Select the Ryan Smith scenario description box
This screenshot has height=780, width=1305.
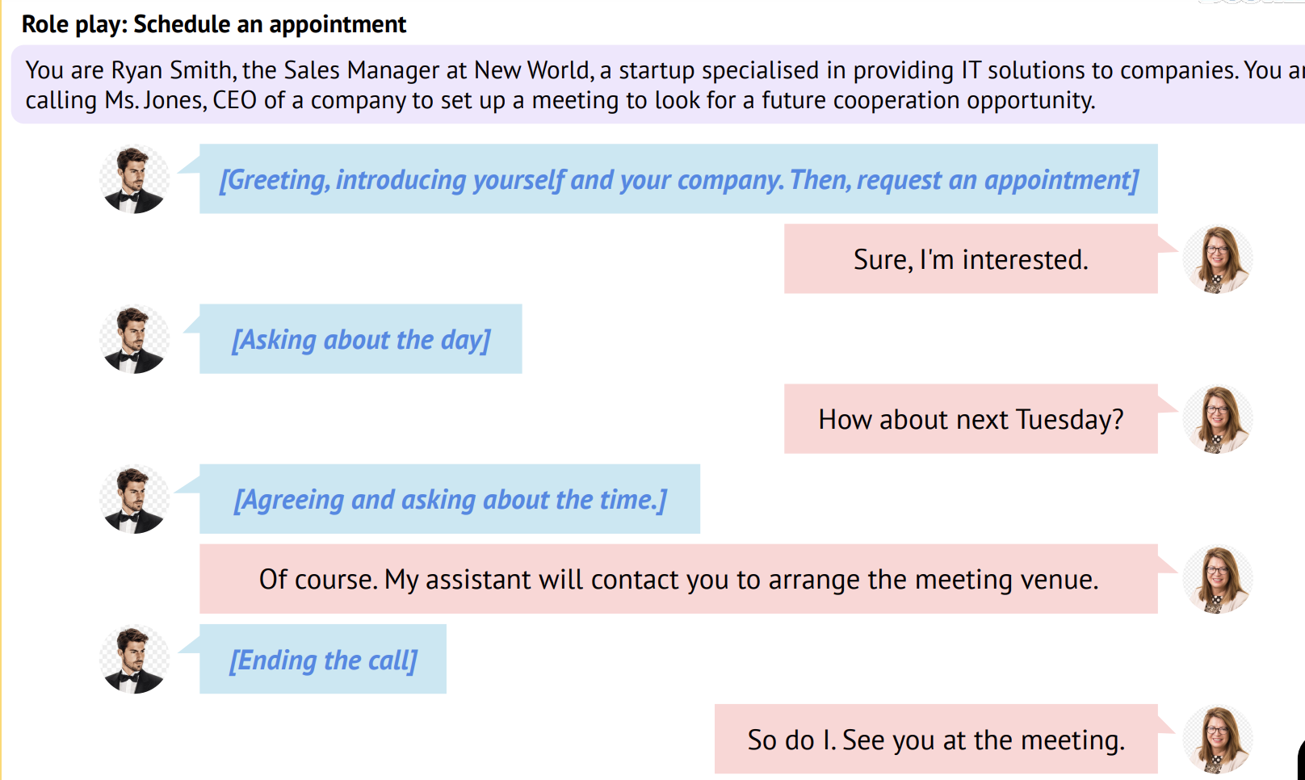tap(646, 85)
